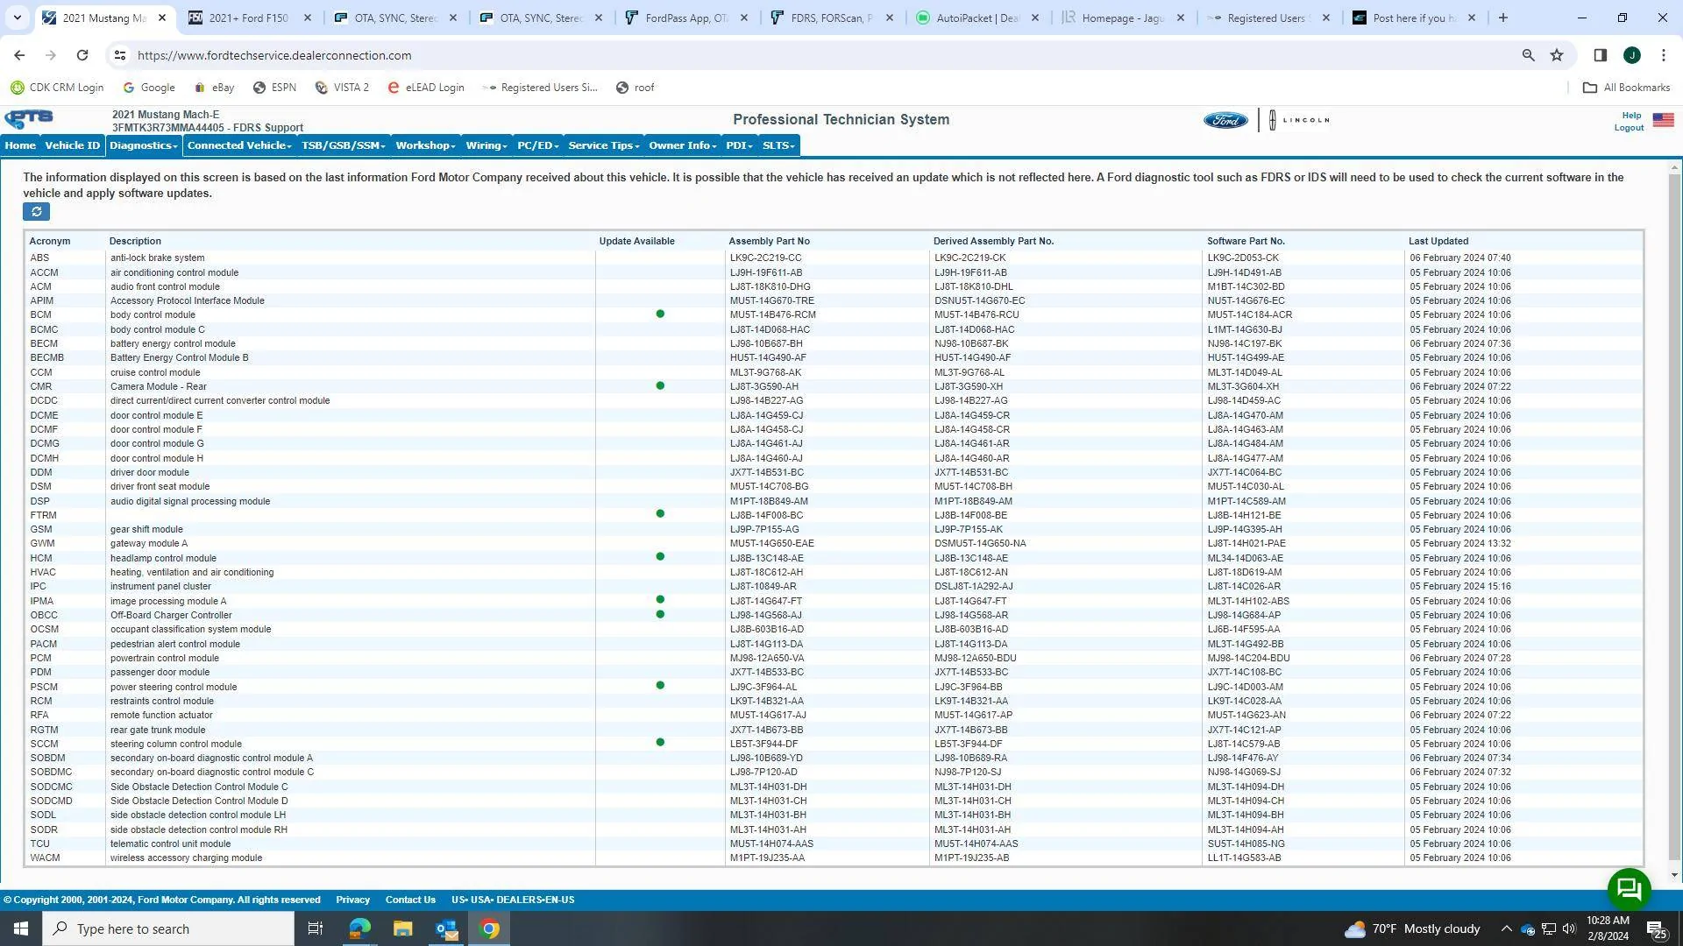This screenshot has width=1683, height=946.
Task: Switch to the Homepage - Jaguar tab
Action: pos(1123,18)
